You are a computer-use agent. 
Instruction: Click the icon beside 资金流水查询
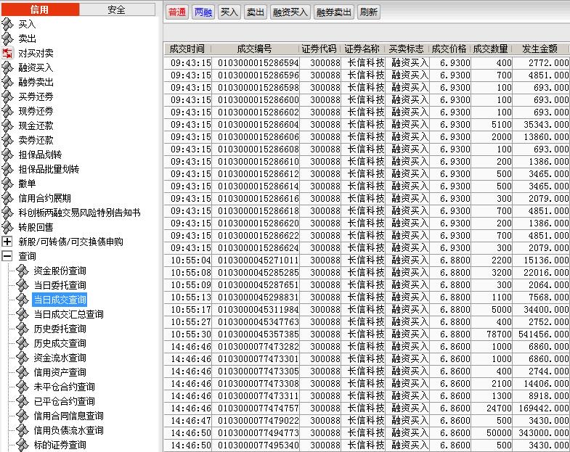(23, 358)
